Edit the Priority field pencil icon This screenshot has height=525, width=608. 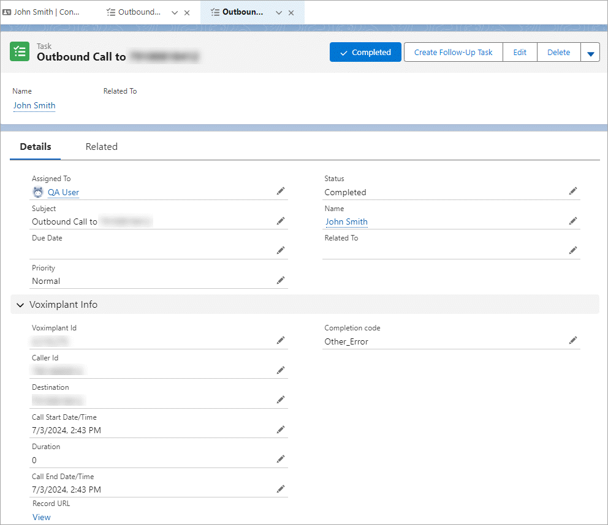tap(281, 280)
